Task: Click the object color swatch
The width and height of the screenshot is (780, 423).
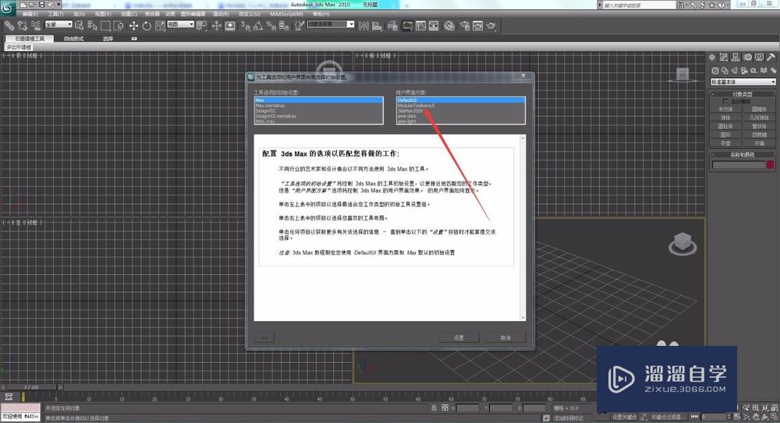Action: click(x=771, y=164)
